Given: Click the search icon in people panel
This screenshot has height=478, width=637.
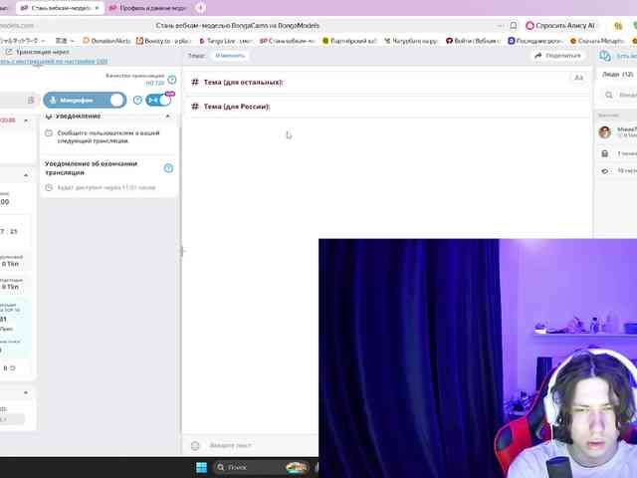Looking at the screenshot, I should tap(606, 95).
